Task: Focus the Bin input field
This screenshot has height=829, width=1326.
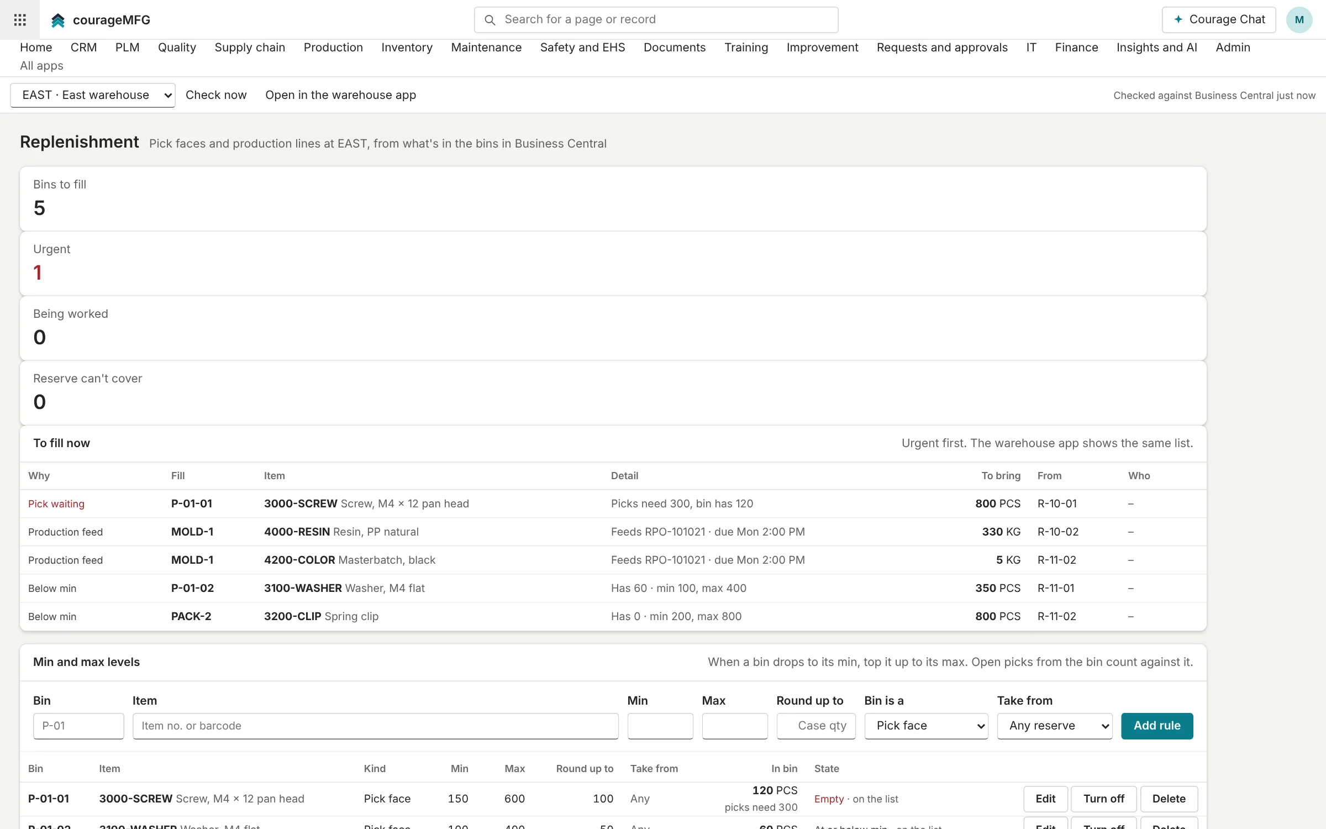Action: click(78, 726)
